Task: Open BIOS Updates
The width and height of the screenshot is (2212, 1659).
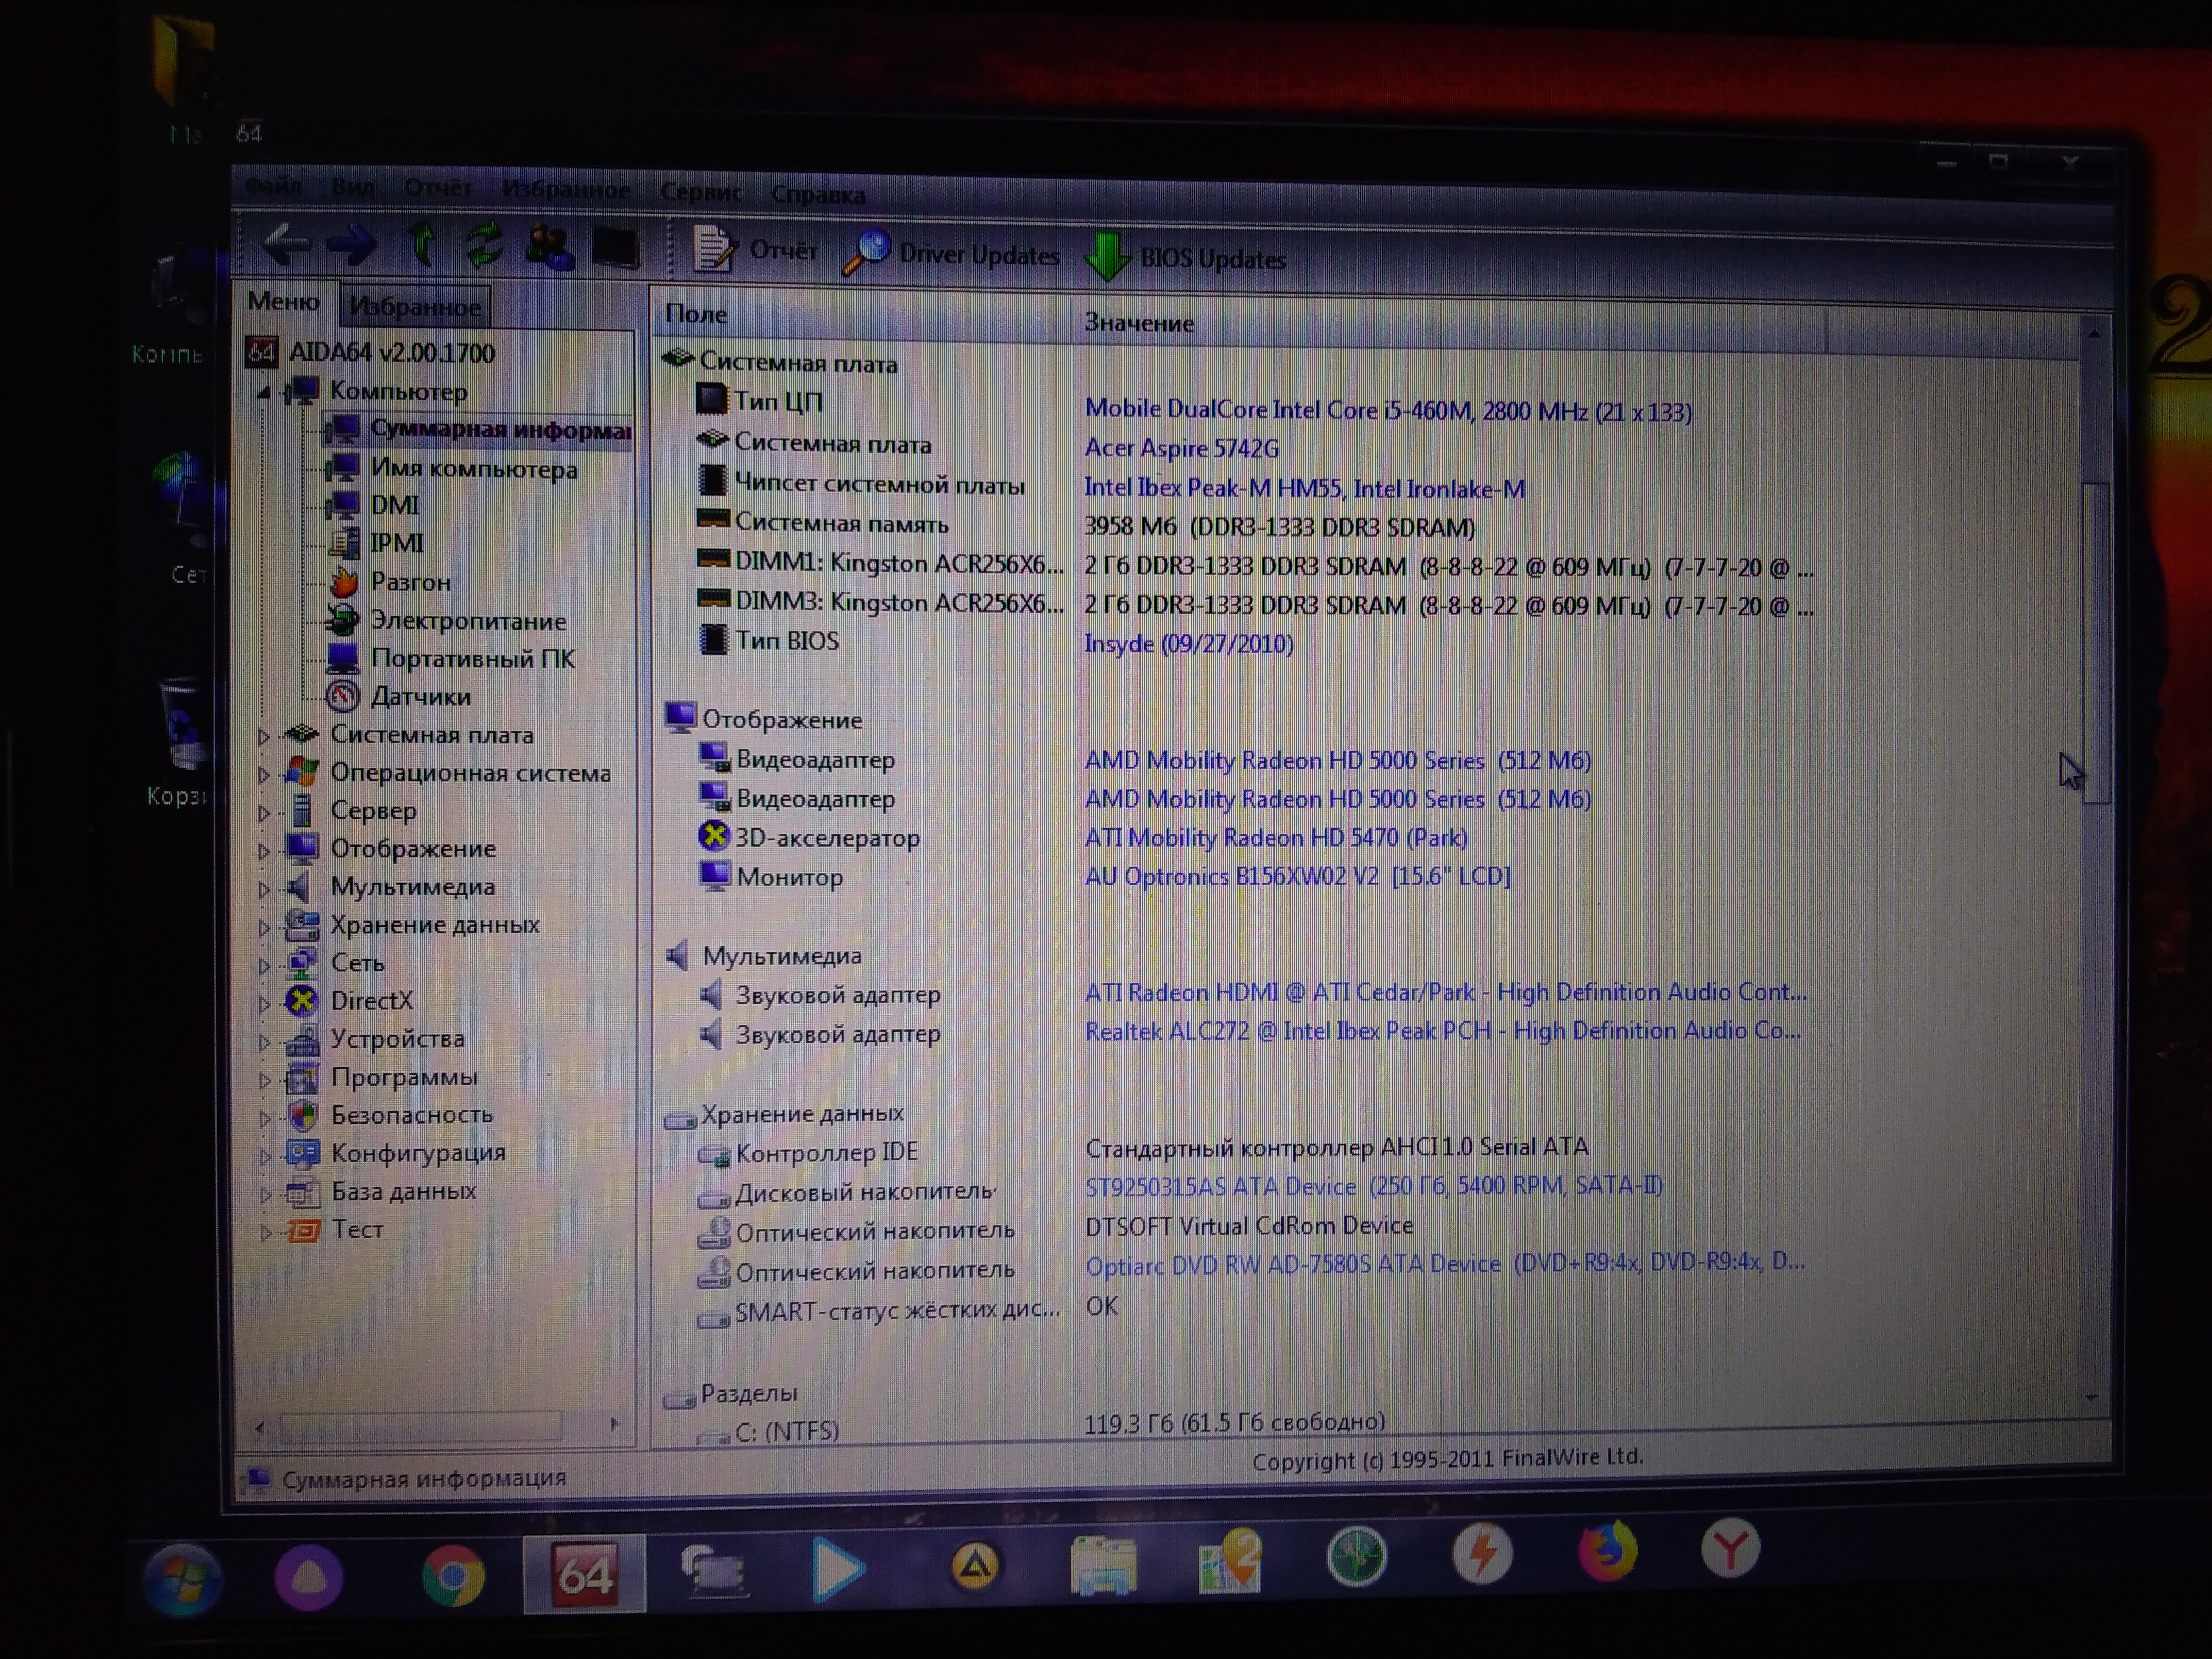Action: pyautogui.click(x=1187, y=258)
